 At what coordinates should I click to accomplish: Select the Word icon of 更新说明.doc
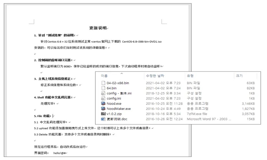pyautogui.click(x=103, y=119)
